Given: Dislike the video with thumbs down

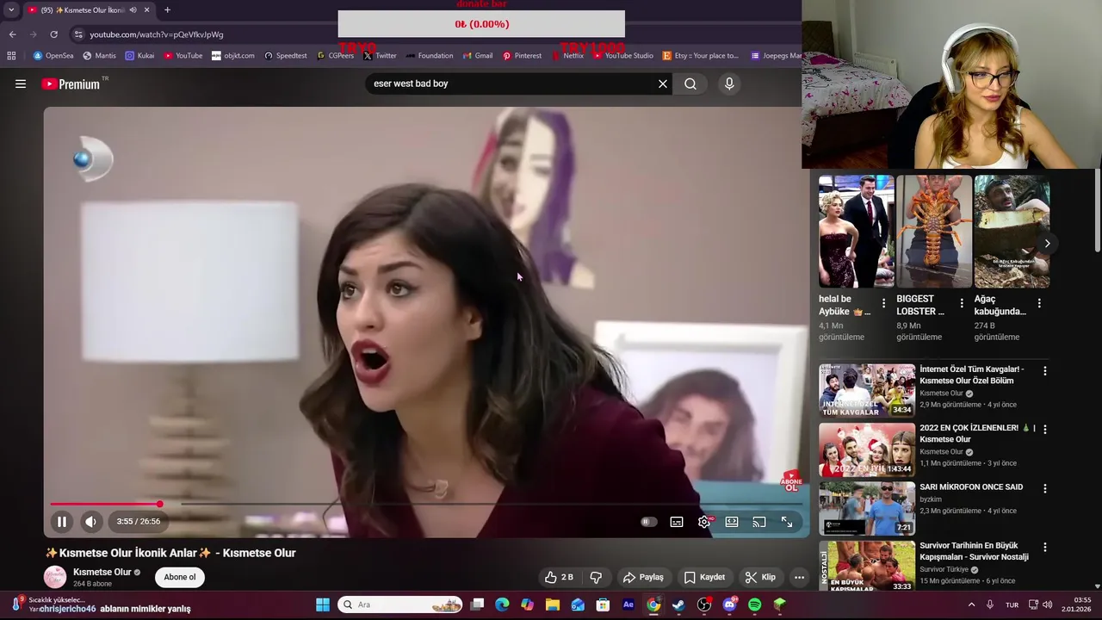Looking at the screenshot, I should (x=596, y=577).
